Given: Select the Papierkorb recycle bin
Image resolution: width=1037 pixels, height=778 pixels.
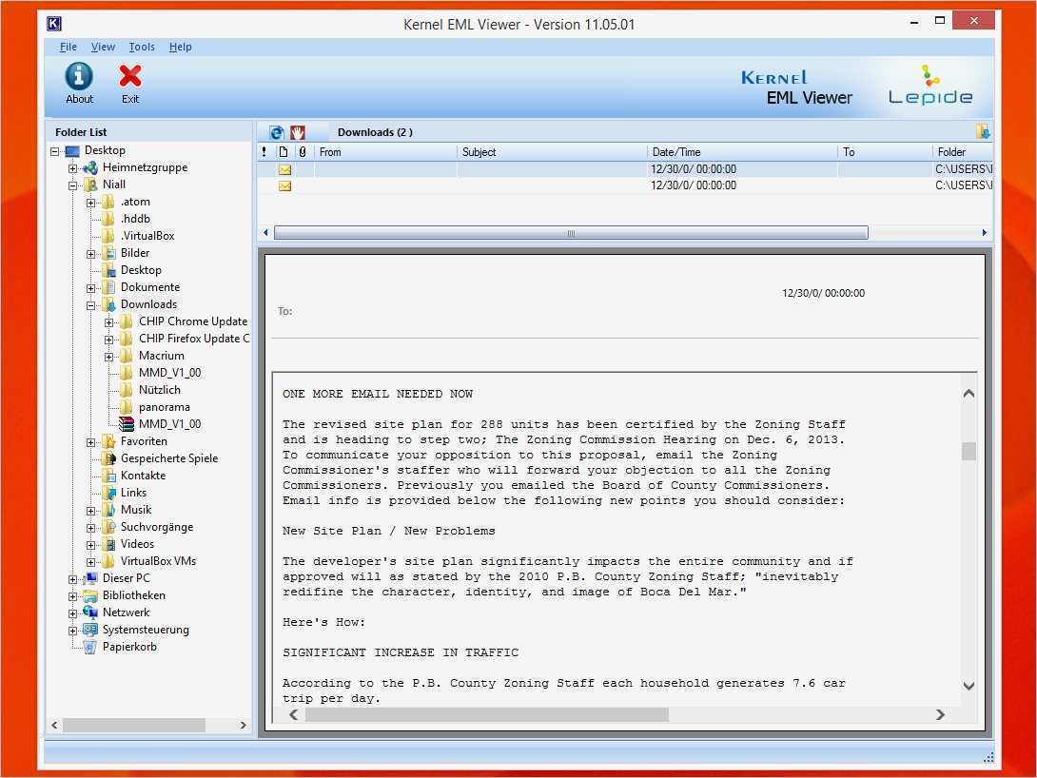Looking at the screenshot, I should pos(129,647).
